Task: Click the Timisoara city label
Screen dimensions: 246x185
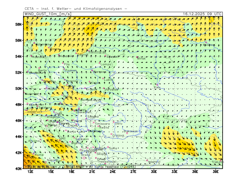Action: click(102, 123)
